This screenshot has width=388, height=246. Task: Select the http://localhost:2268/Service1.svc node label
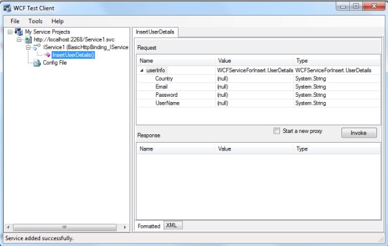pyautogui.click(x=74, y=39)
